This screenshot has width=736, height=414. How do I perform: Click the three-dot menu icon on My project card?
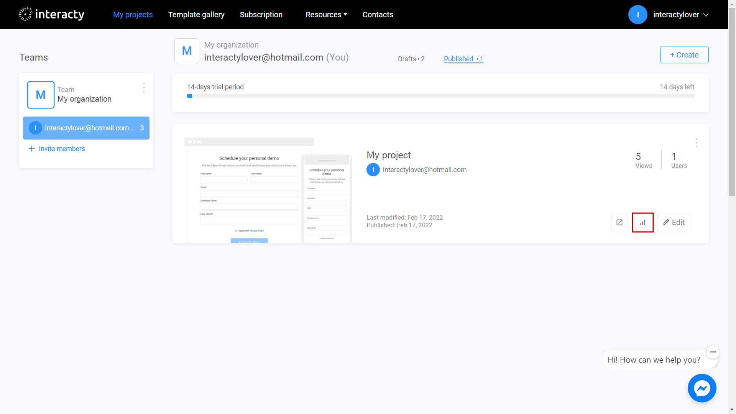point(697,143)
